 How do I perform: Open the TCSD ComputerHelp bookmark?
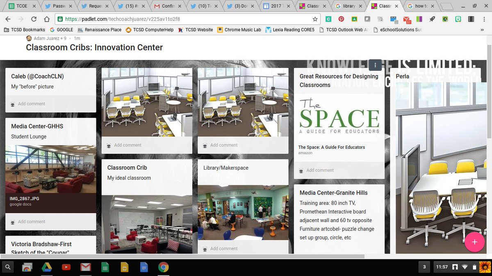[x=150, y=30]
